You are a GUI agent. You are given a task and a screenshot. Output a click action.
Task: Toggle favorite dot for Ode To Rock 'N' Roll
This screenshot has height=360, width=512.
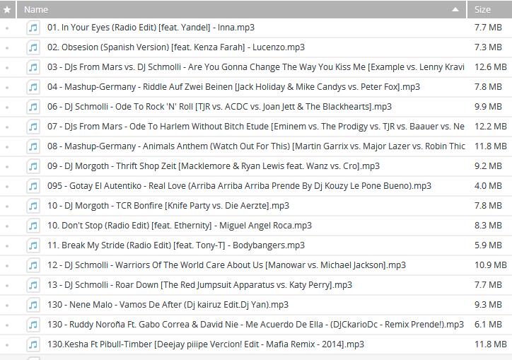[7, 108]
